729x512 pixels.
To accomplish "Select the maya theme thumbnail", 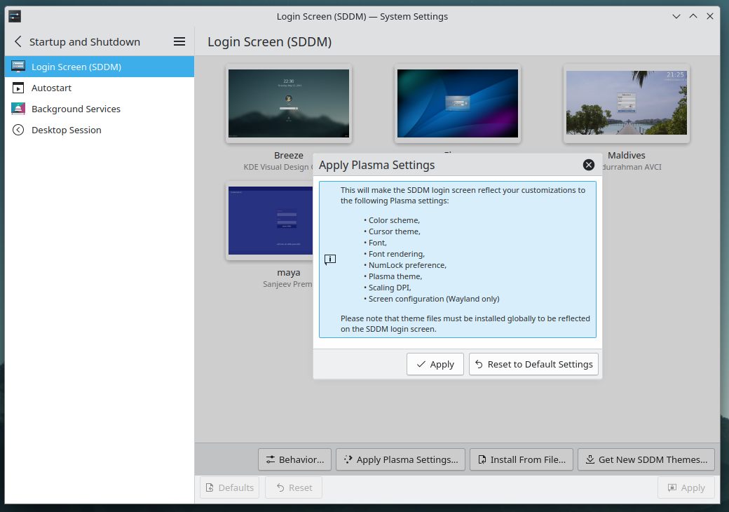I will [270, 220].
